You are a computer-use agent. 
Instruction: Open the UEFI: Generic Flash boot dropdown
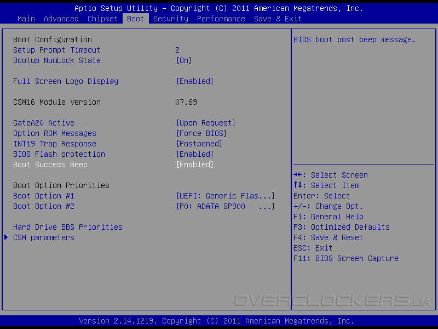click(226, 196)
